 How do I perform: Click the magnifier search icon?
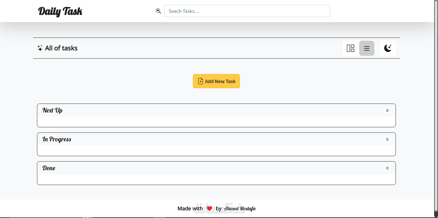point(158,11)
